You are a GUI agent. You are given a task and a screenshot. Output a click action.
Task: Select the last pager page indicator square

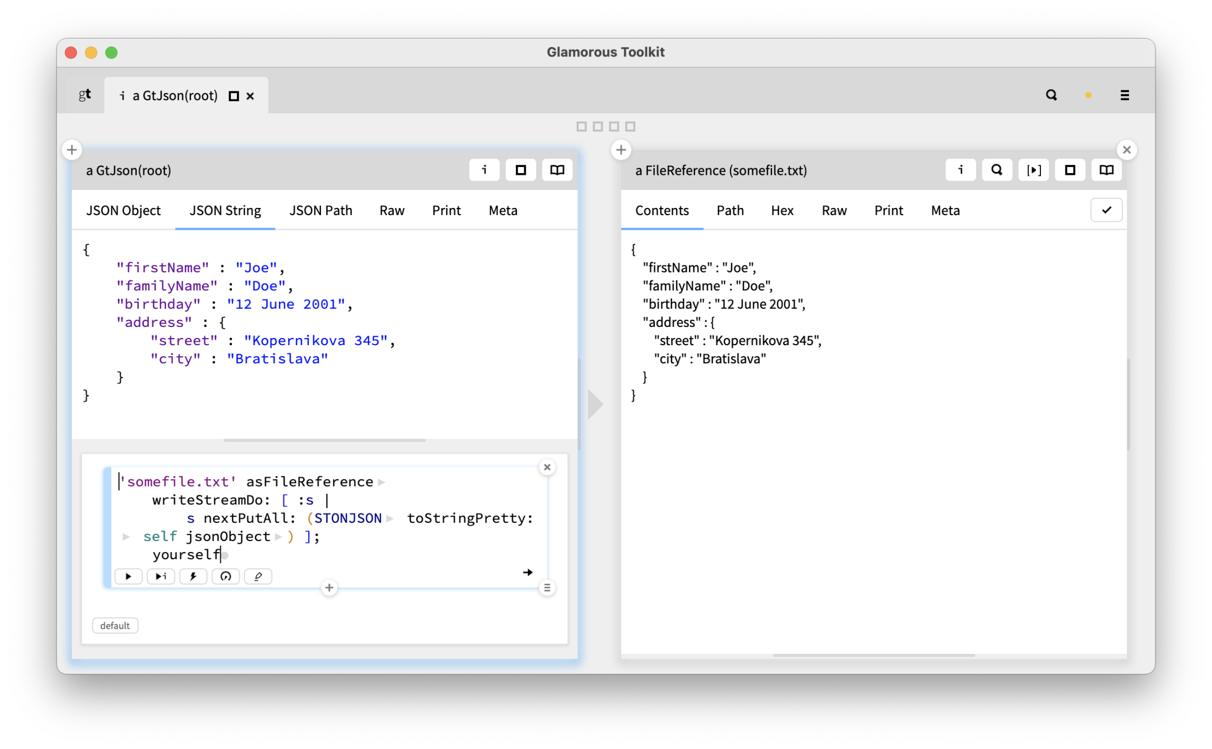[630, 127]
